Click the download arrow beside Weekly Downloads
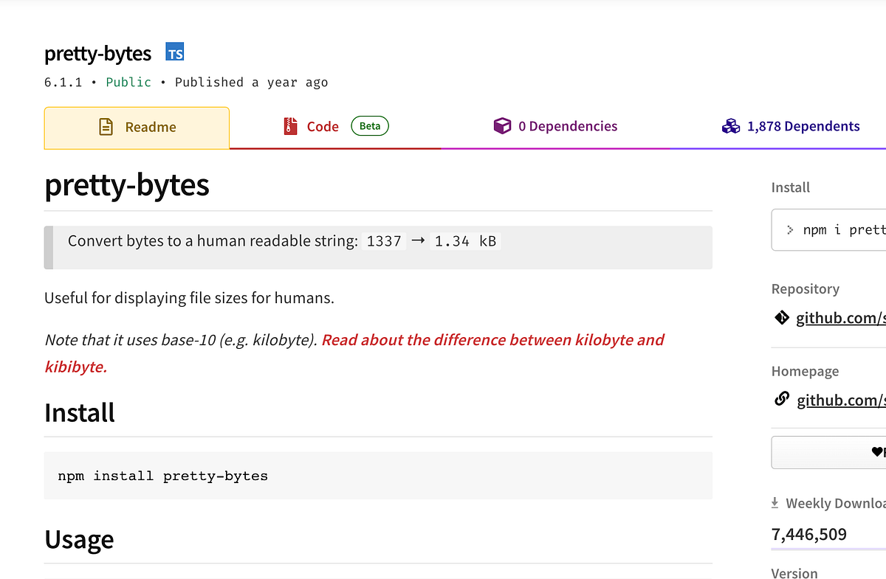Viewport: 886px width, 579px height. (775, 502)
